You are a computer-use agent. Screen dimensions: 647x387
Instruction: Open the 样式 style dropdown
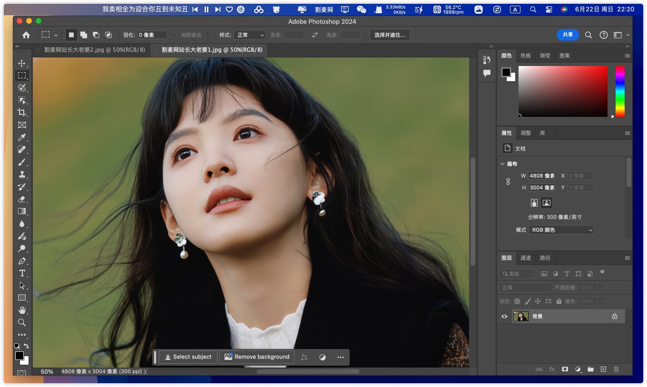[x=250, y=35]
